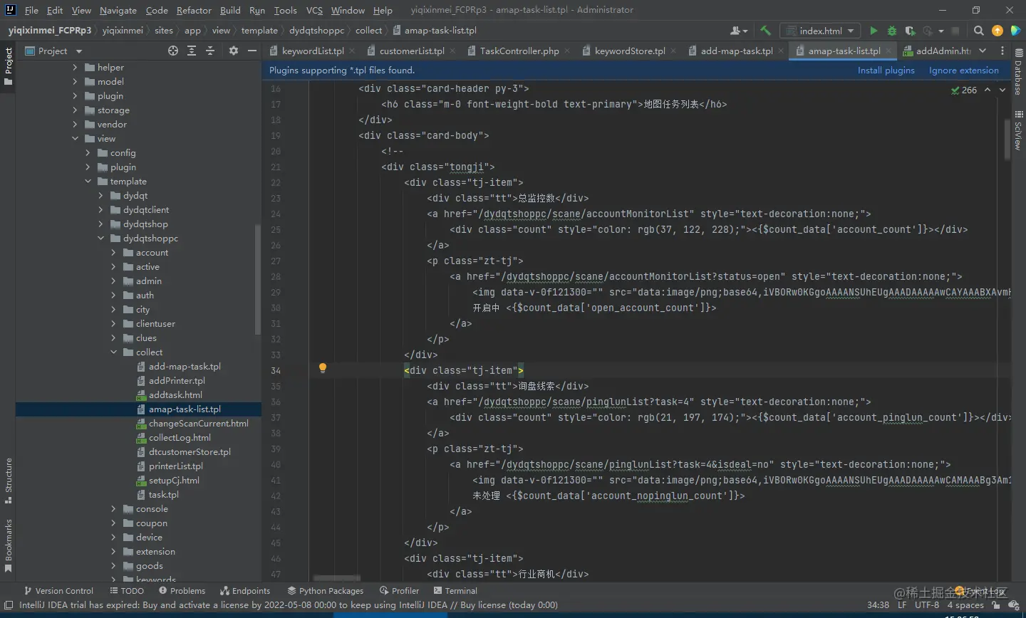
Task: Open the Navigate menu
Action: point(118,10)
